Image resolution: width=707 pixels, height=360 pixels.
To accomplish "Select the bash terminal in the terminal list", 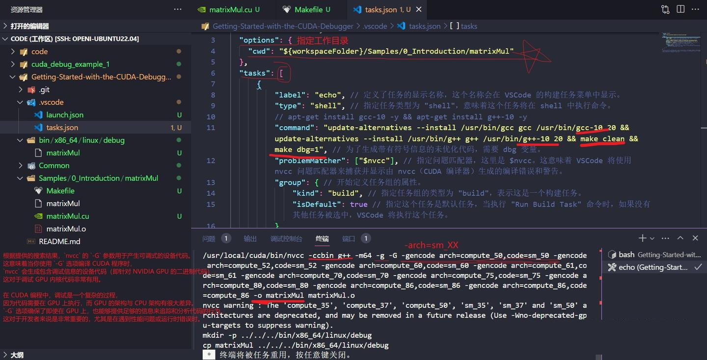I will pyautogui.click(x=655, y=254).
